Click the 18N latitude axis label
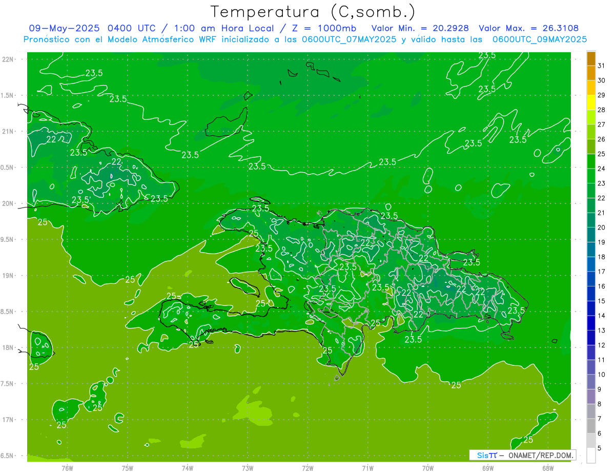 [x=9, y=347]
